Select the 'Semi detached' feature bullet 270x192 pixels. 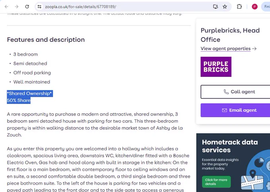pyautogui.click(x=30, y=63)
